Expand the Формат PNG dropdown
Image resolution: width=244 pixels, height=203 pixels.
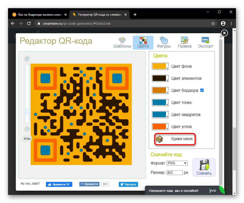pyautogui.click(x=177, y=163)
